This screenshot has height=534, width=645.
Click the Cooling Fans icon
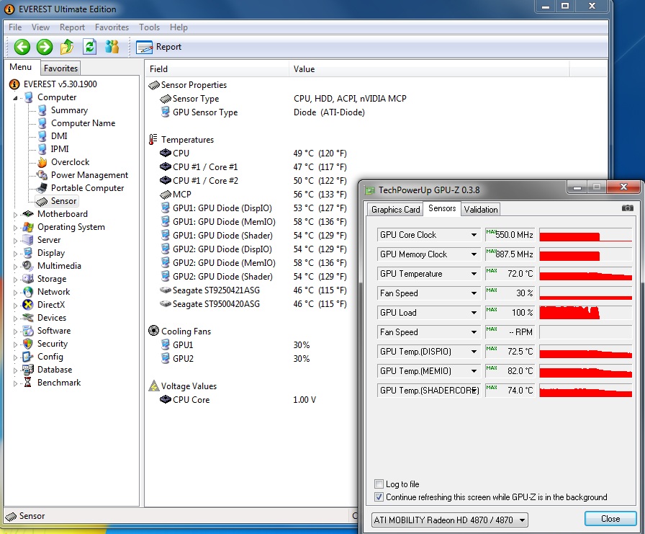point(153,331)
